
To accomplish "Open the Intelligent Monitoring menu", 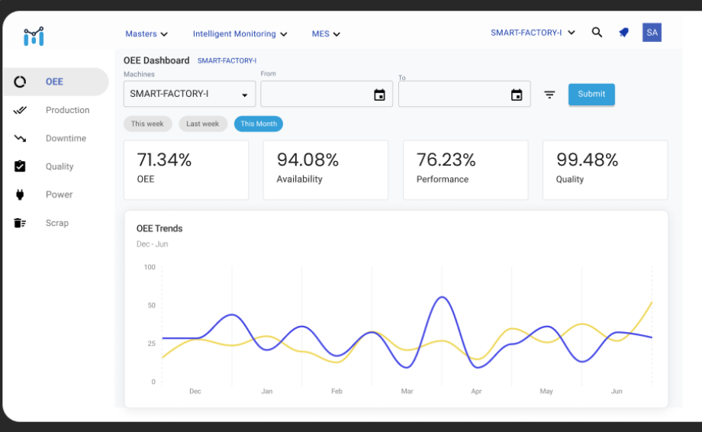I will click(240, 34).
